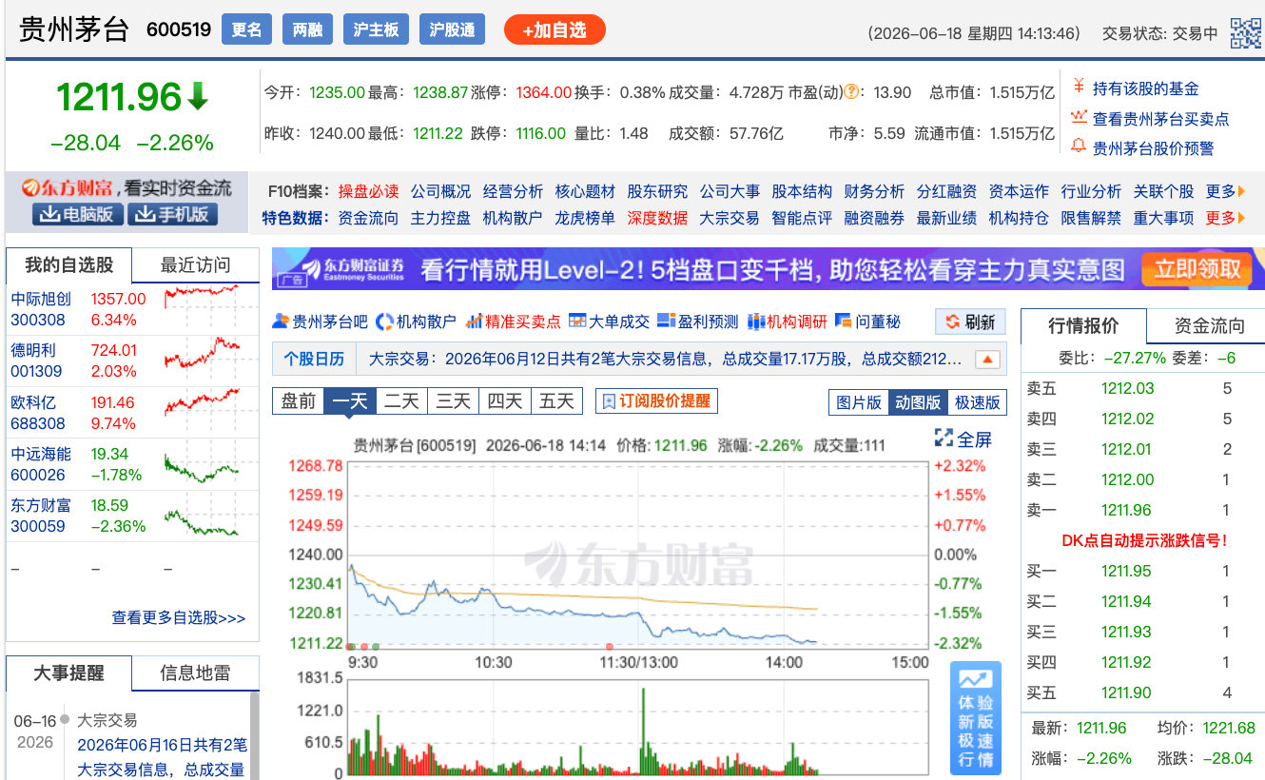This screenshot has height=780, width=1265.
Task: Switch to 我的自选股 tab
Action: click(x=68, y=265)
